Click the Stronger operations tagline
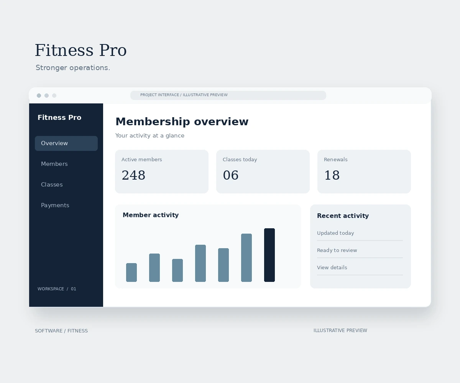460x383 pixels. (73, 68)
